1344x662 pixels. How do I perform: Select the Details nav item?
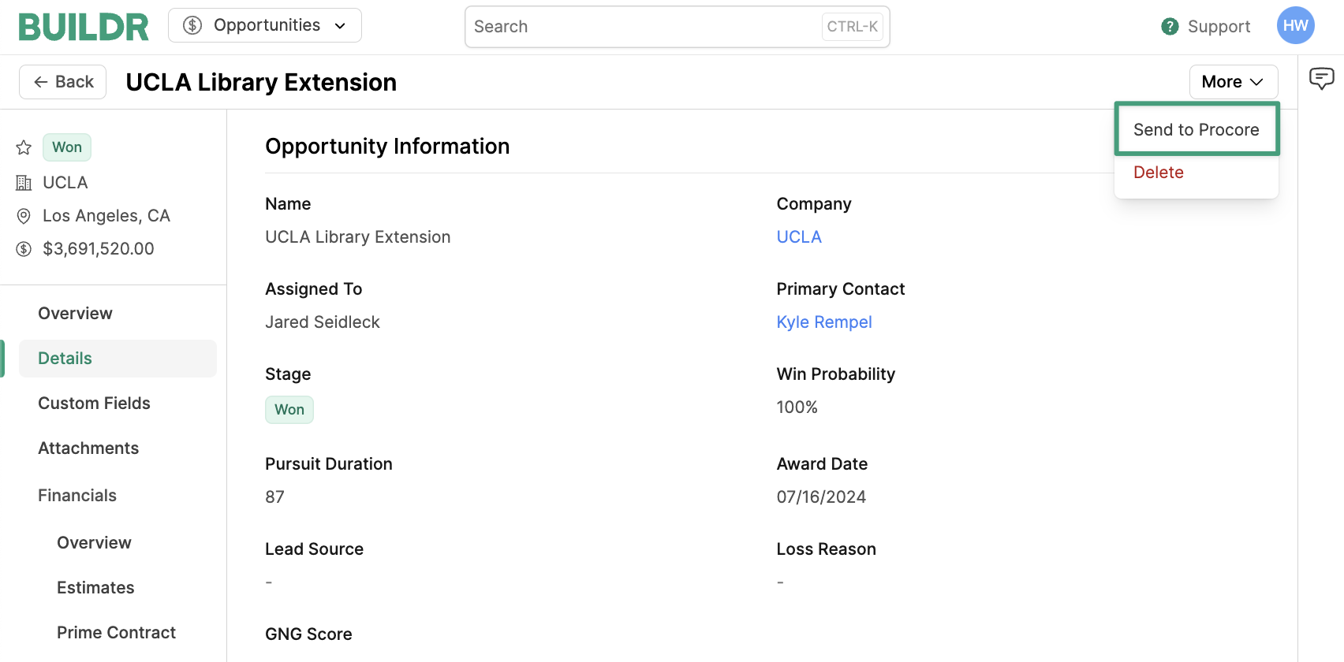[118, 359]
